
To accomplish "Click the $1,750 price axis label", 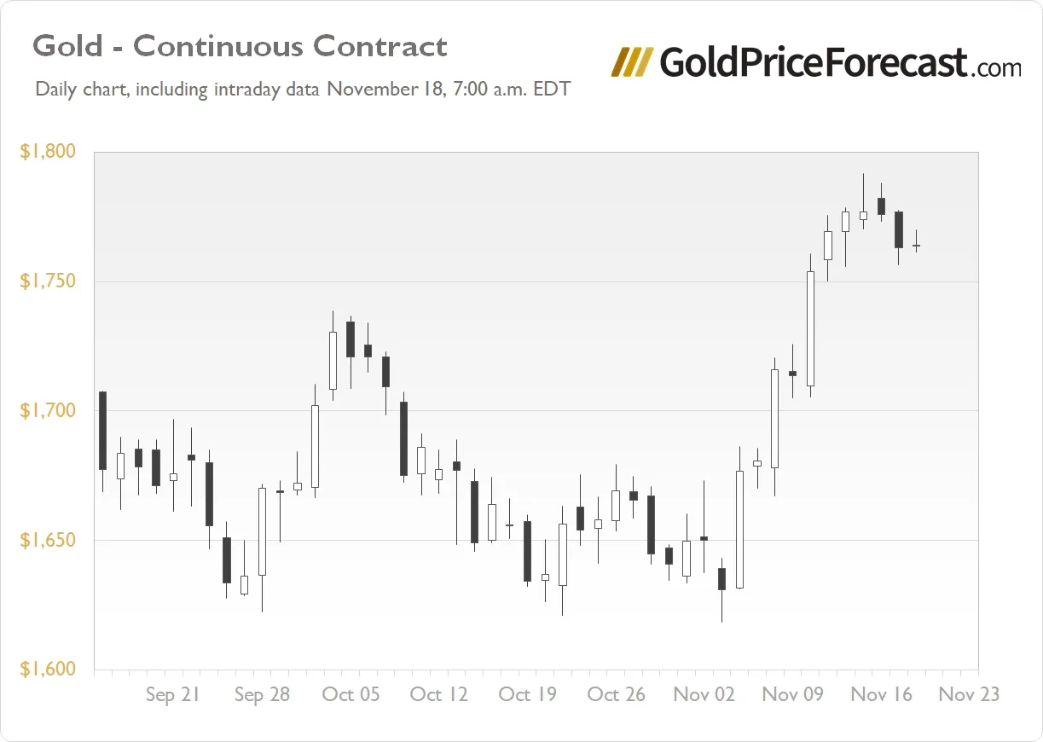I will pyautogui.click(x=48, y=281).
